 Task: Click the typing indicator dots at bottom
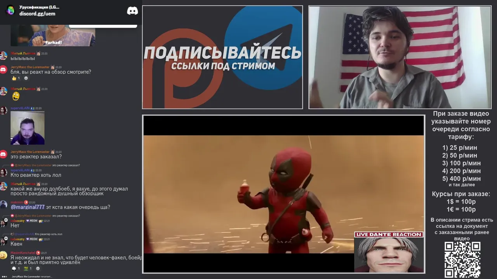click(x=4, y=277)
